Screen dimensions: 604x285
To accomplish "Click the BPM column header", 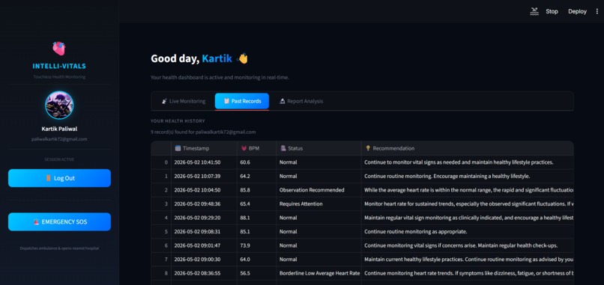I will (x=256, y=148).
